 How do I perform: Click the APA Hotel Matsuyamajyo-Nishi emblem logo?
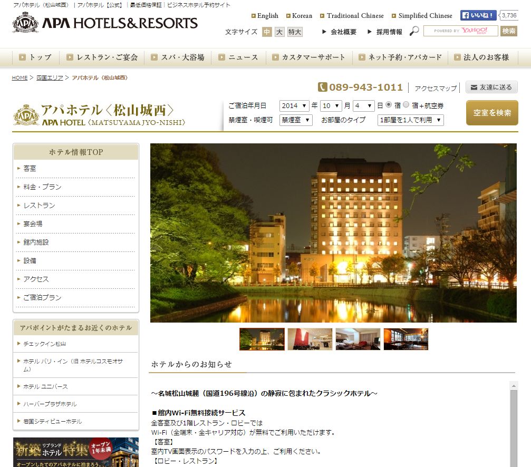point(26,115)
